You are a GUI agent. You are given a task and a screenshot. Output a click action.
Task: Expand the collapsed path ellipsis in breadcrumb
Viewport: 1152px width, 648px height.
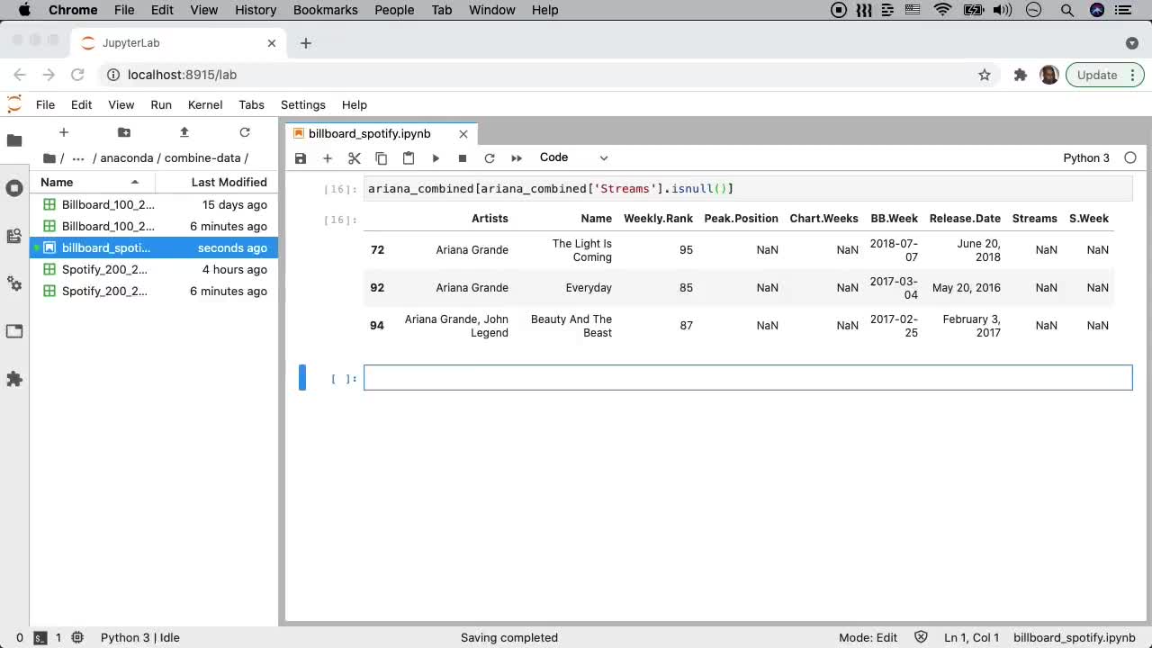click(x=78, y=158)
